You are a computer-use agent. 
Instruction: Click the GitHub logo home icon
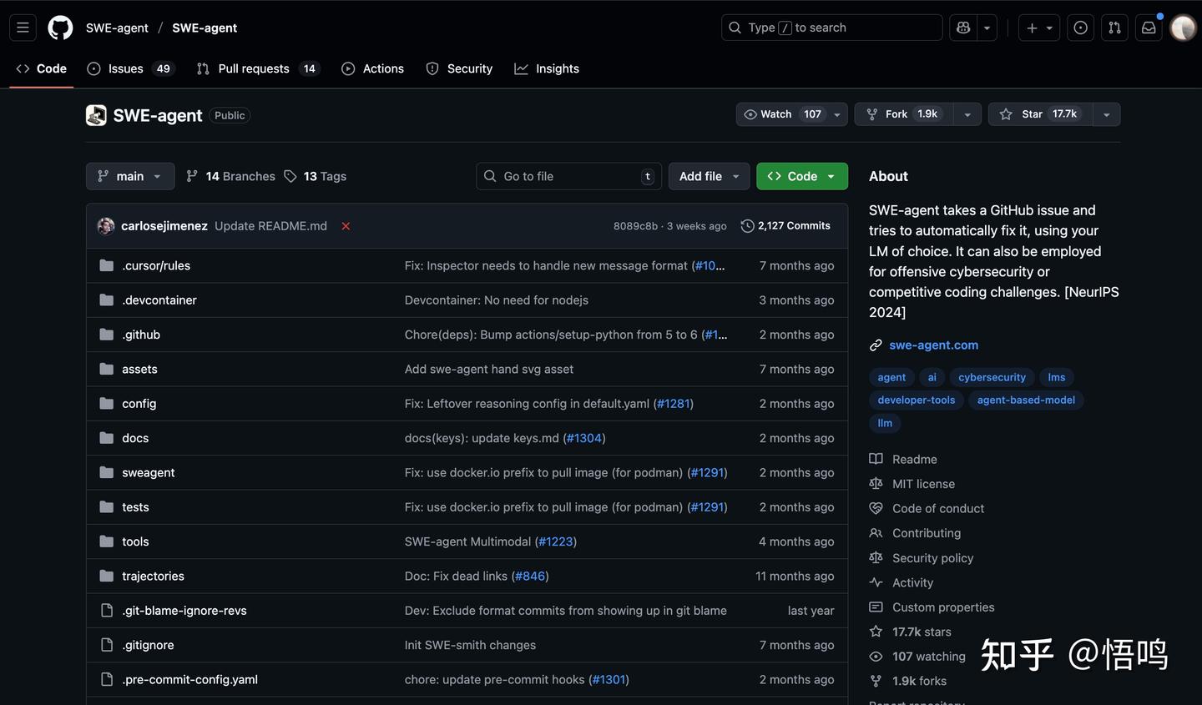tap(60, 28)
